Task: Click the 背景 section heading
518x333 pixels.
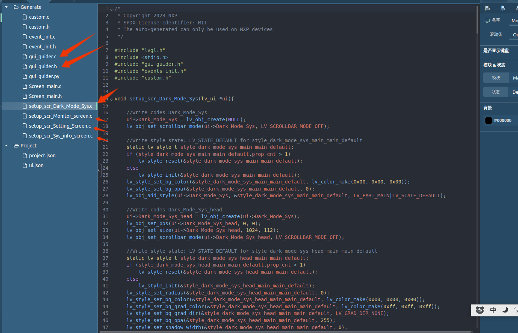Action: tap(488, 108)
